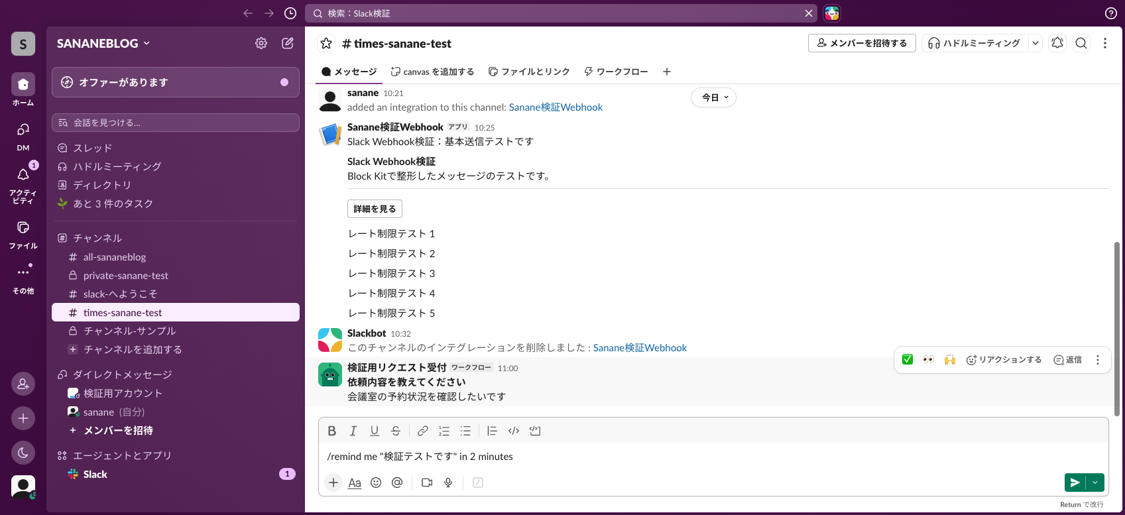Toggle dark mode moon icon

[x=23, y=453]
